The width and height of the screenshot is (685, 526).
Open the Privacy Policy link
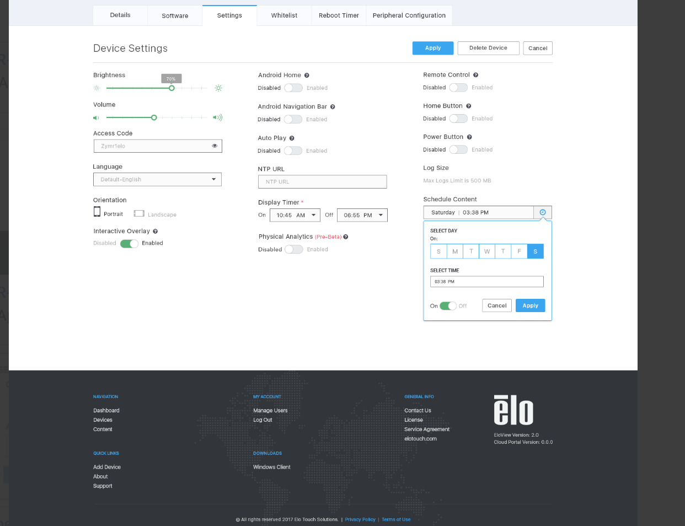[360, 519]
